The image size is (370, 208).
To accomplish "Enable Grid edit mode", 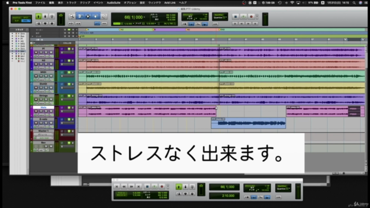I will 26,21.
